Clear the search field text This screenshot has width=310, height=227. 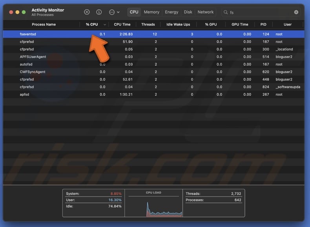coord(296,12)
